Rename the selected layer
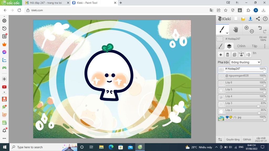Screen dimensions: 269x151 point(248,55)
